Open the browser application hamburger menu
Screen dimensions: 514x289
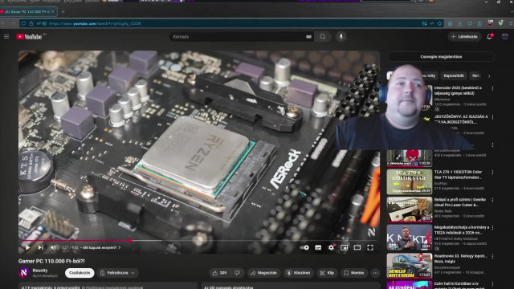coord(511,23)
